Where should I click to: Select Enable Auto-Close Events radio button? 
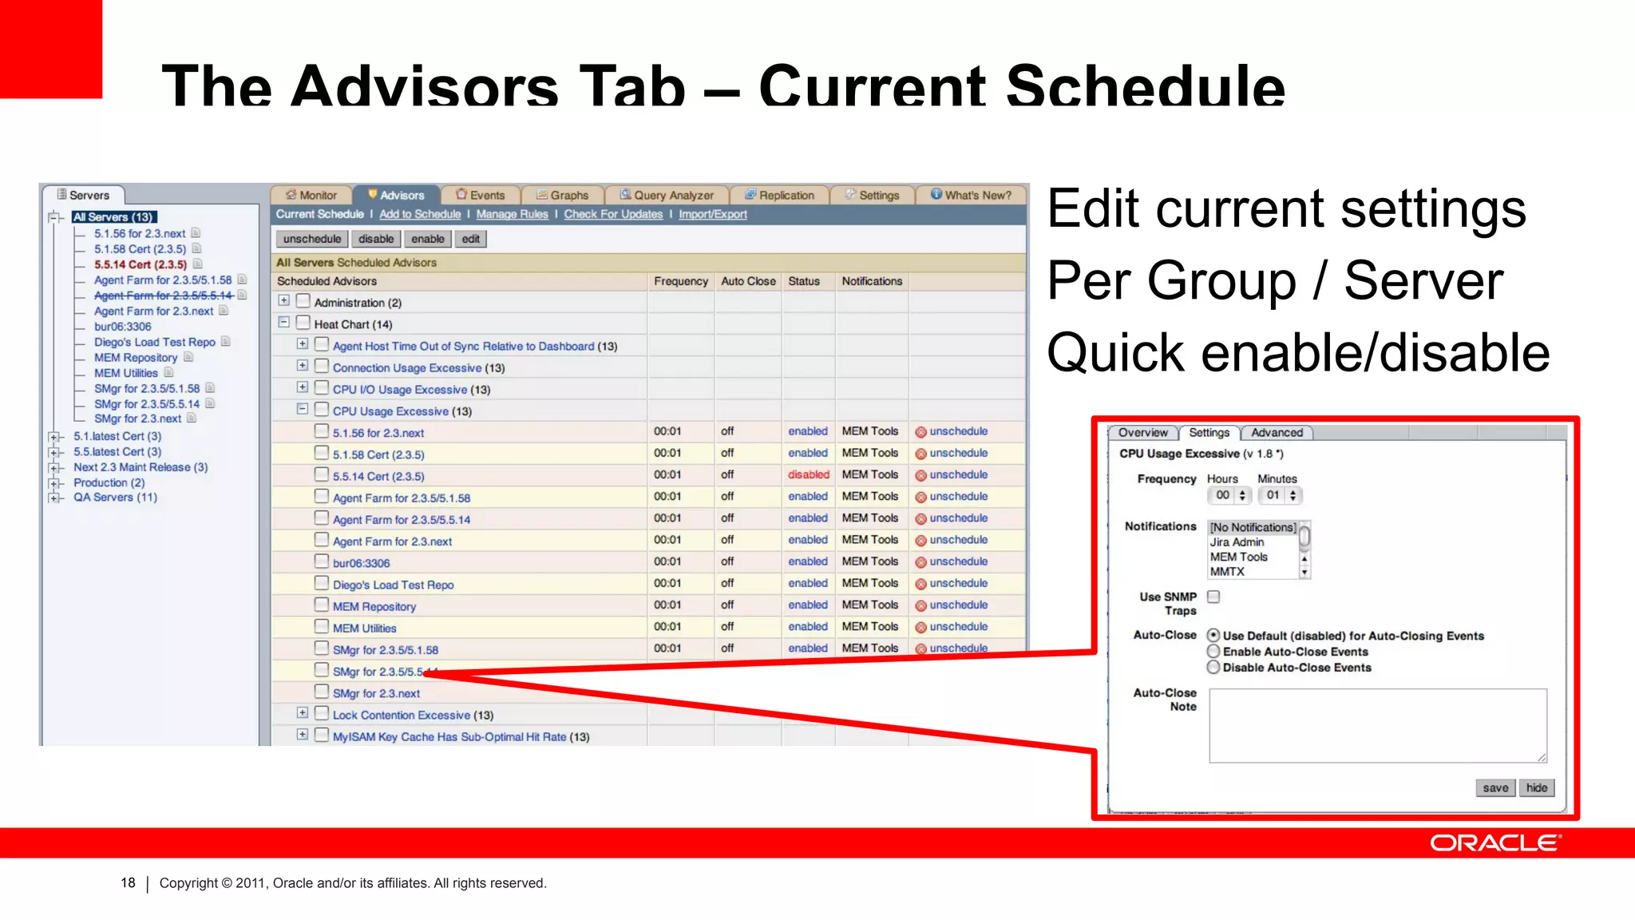(x=1213, y=652)
